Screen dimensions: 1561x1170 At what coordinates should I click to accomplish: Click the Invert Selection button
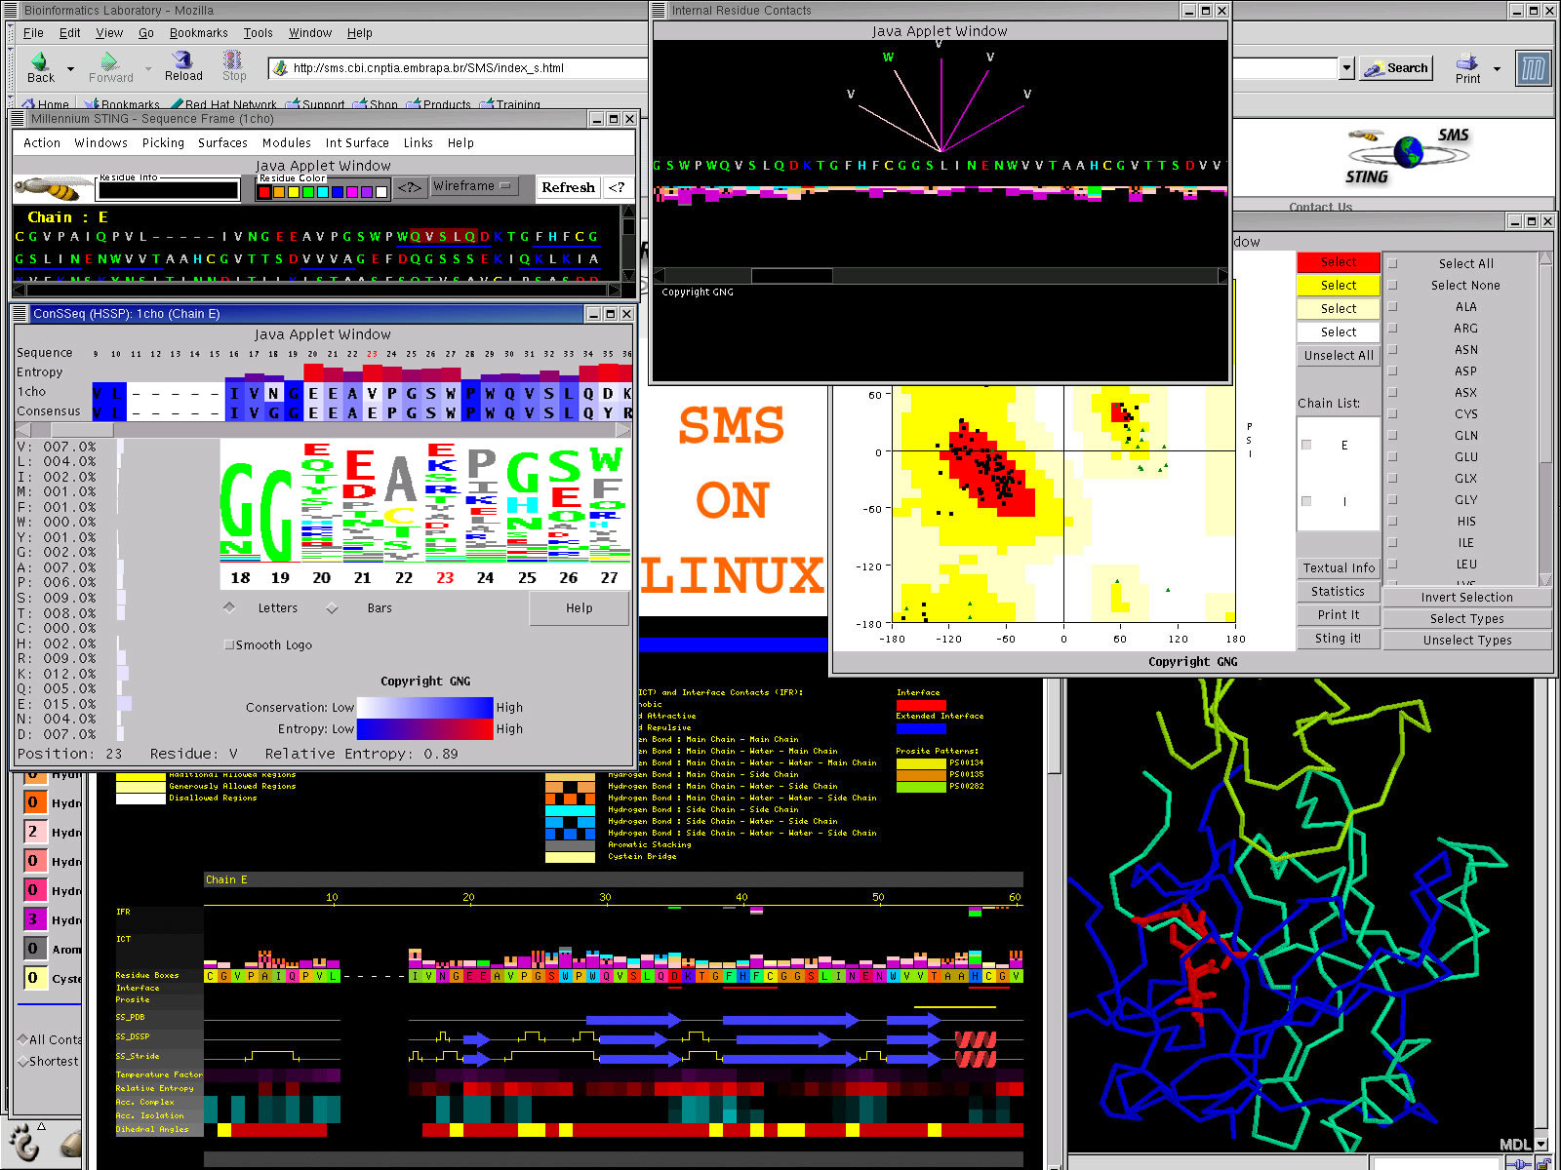click(1466, 598)
